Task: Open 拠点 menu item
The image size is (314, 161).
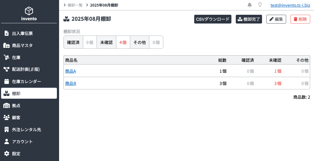Action: [29, 106]
